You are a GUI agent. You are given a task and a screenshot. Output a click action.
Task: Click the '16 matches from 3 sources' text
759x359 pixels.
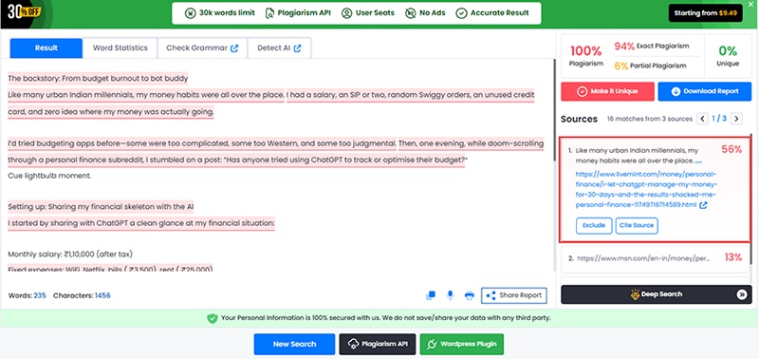[x=650, y=119]
